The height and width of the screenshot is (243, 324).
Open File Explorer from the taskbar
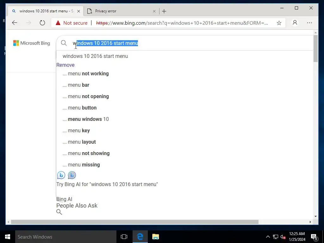click(156, 237)
